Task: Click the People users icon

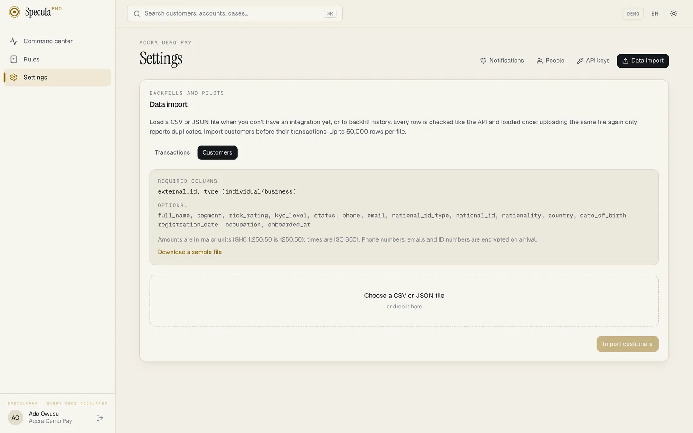Action: point(540,61)
